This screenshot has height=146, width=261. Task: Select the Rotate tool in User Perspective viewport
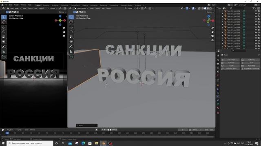pos(71,32)
